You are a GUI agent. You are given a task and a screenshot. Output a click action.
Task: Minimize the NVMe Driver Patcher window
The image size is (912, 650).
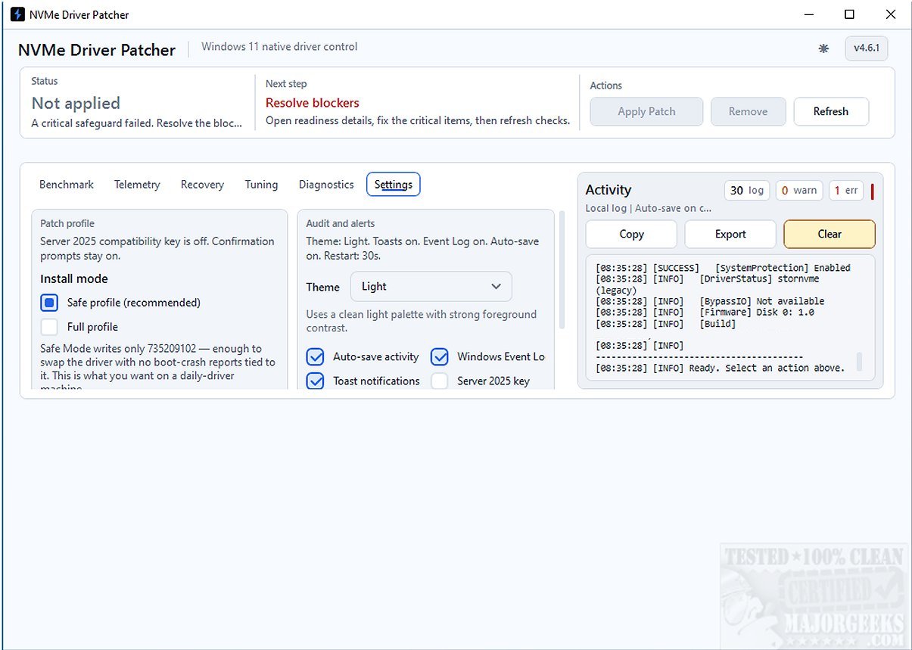point(808,14)
